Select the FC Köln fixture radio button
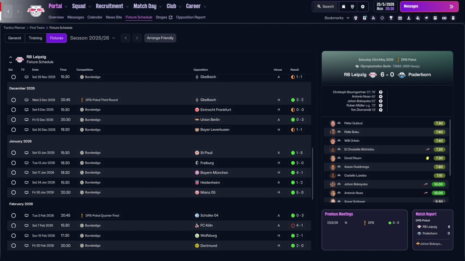The height and width of the screenshot is (261, 465). pyautogui.click(x=13, y=225)
